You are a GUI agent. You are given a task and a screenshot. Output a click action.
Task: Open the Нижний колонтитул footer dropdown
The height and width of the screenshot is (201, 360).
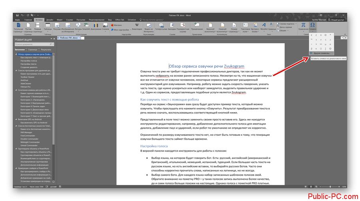click(x=222, y=27)
